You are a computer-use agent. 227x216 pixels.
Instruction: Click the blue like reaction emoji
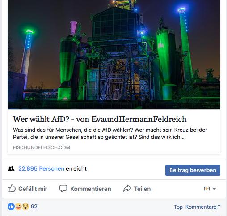pyautogui.click(x=11, y=207)
